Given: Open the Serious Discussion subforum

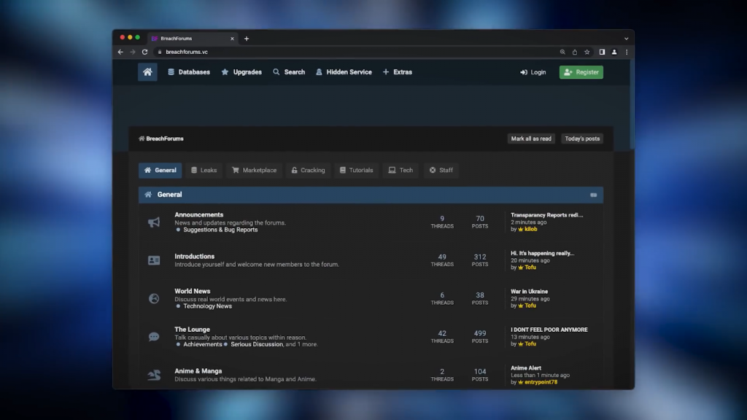Looking at the screenshot, I should pyautogui.click(x=256, y=344).
